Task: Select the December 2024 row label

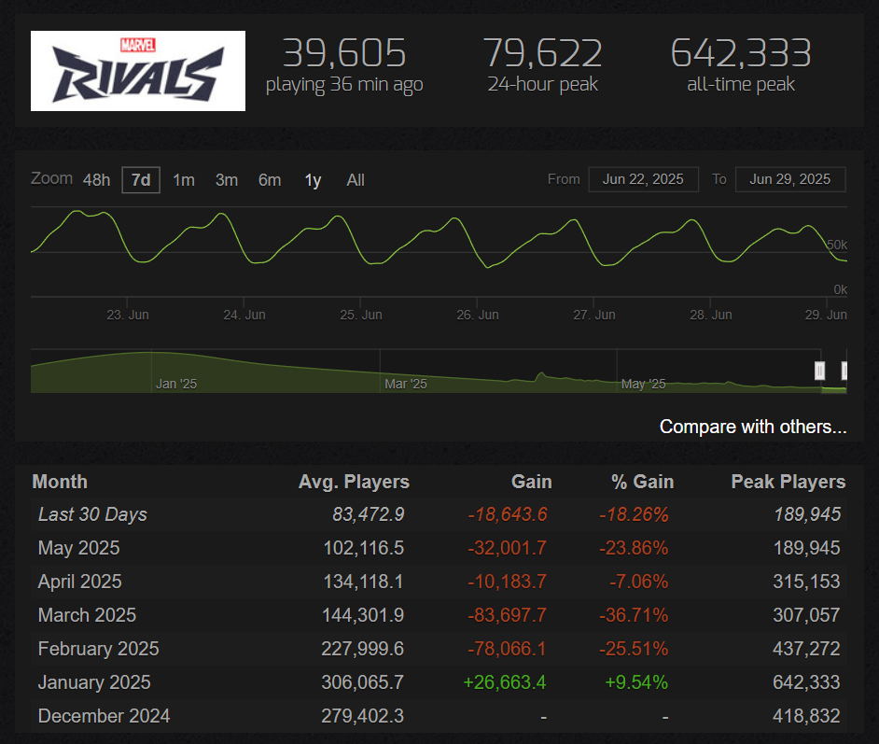Action: 104,716
